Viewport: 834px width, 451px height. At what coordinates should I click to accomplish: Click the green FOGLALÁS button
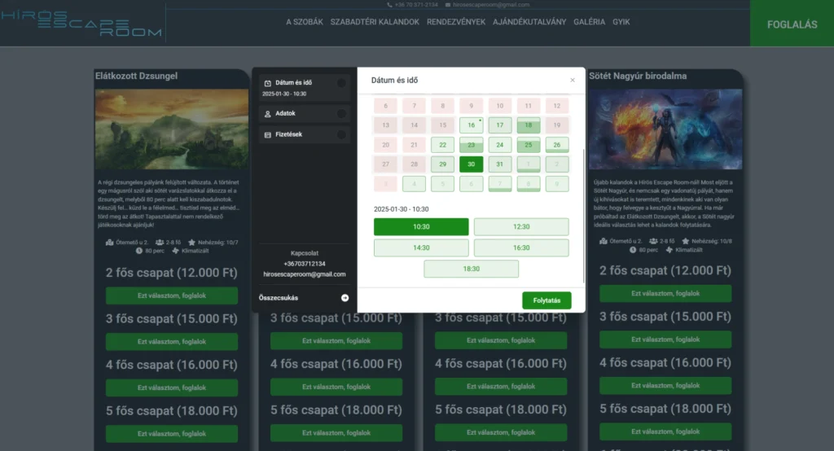click(x=792, y=24)
